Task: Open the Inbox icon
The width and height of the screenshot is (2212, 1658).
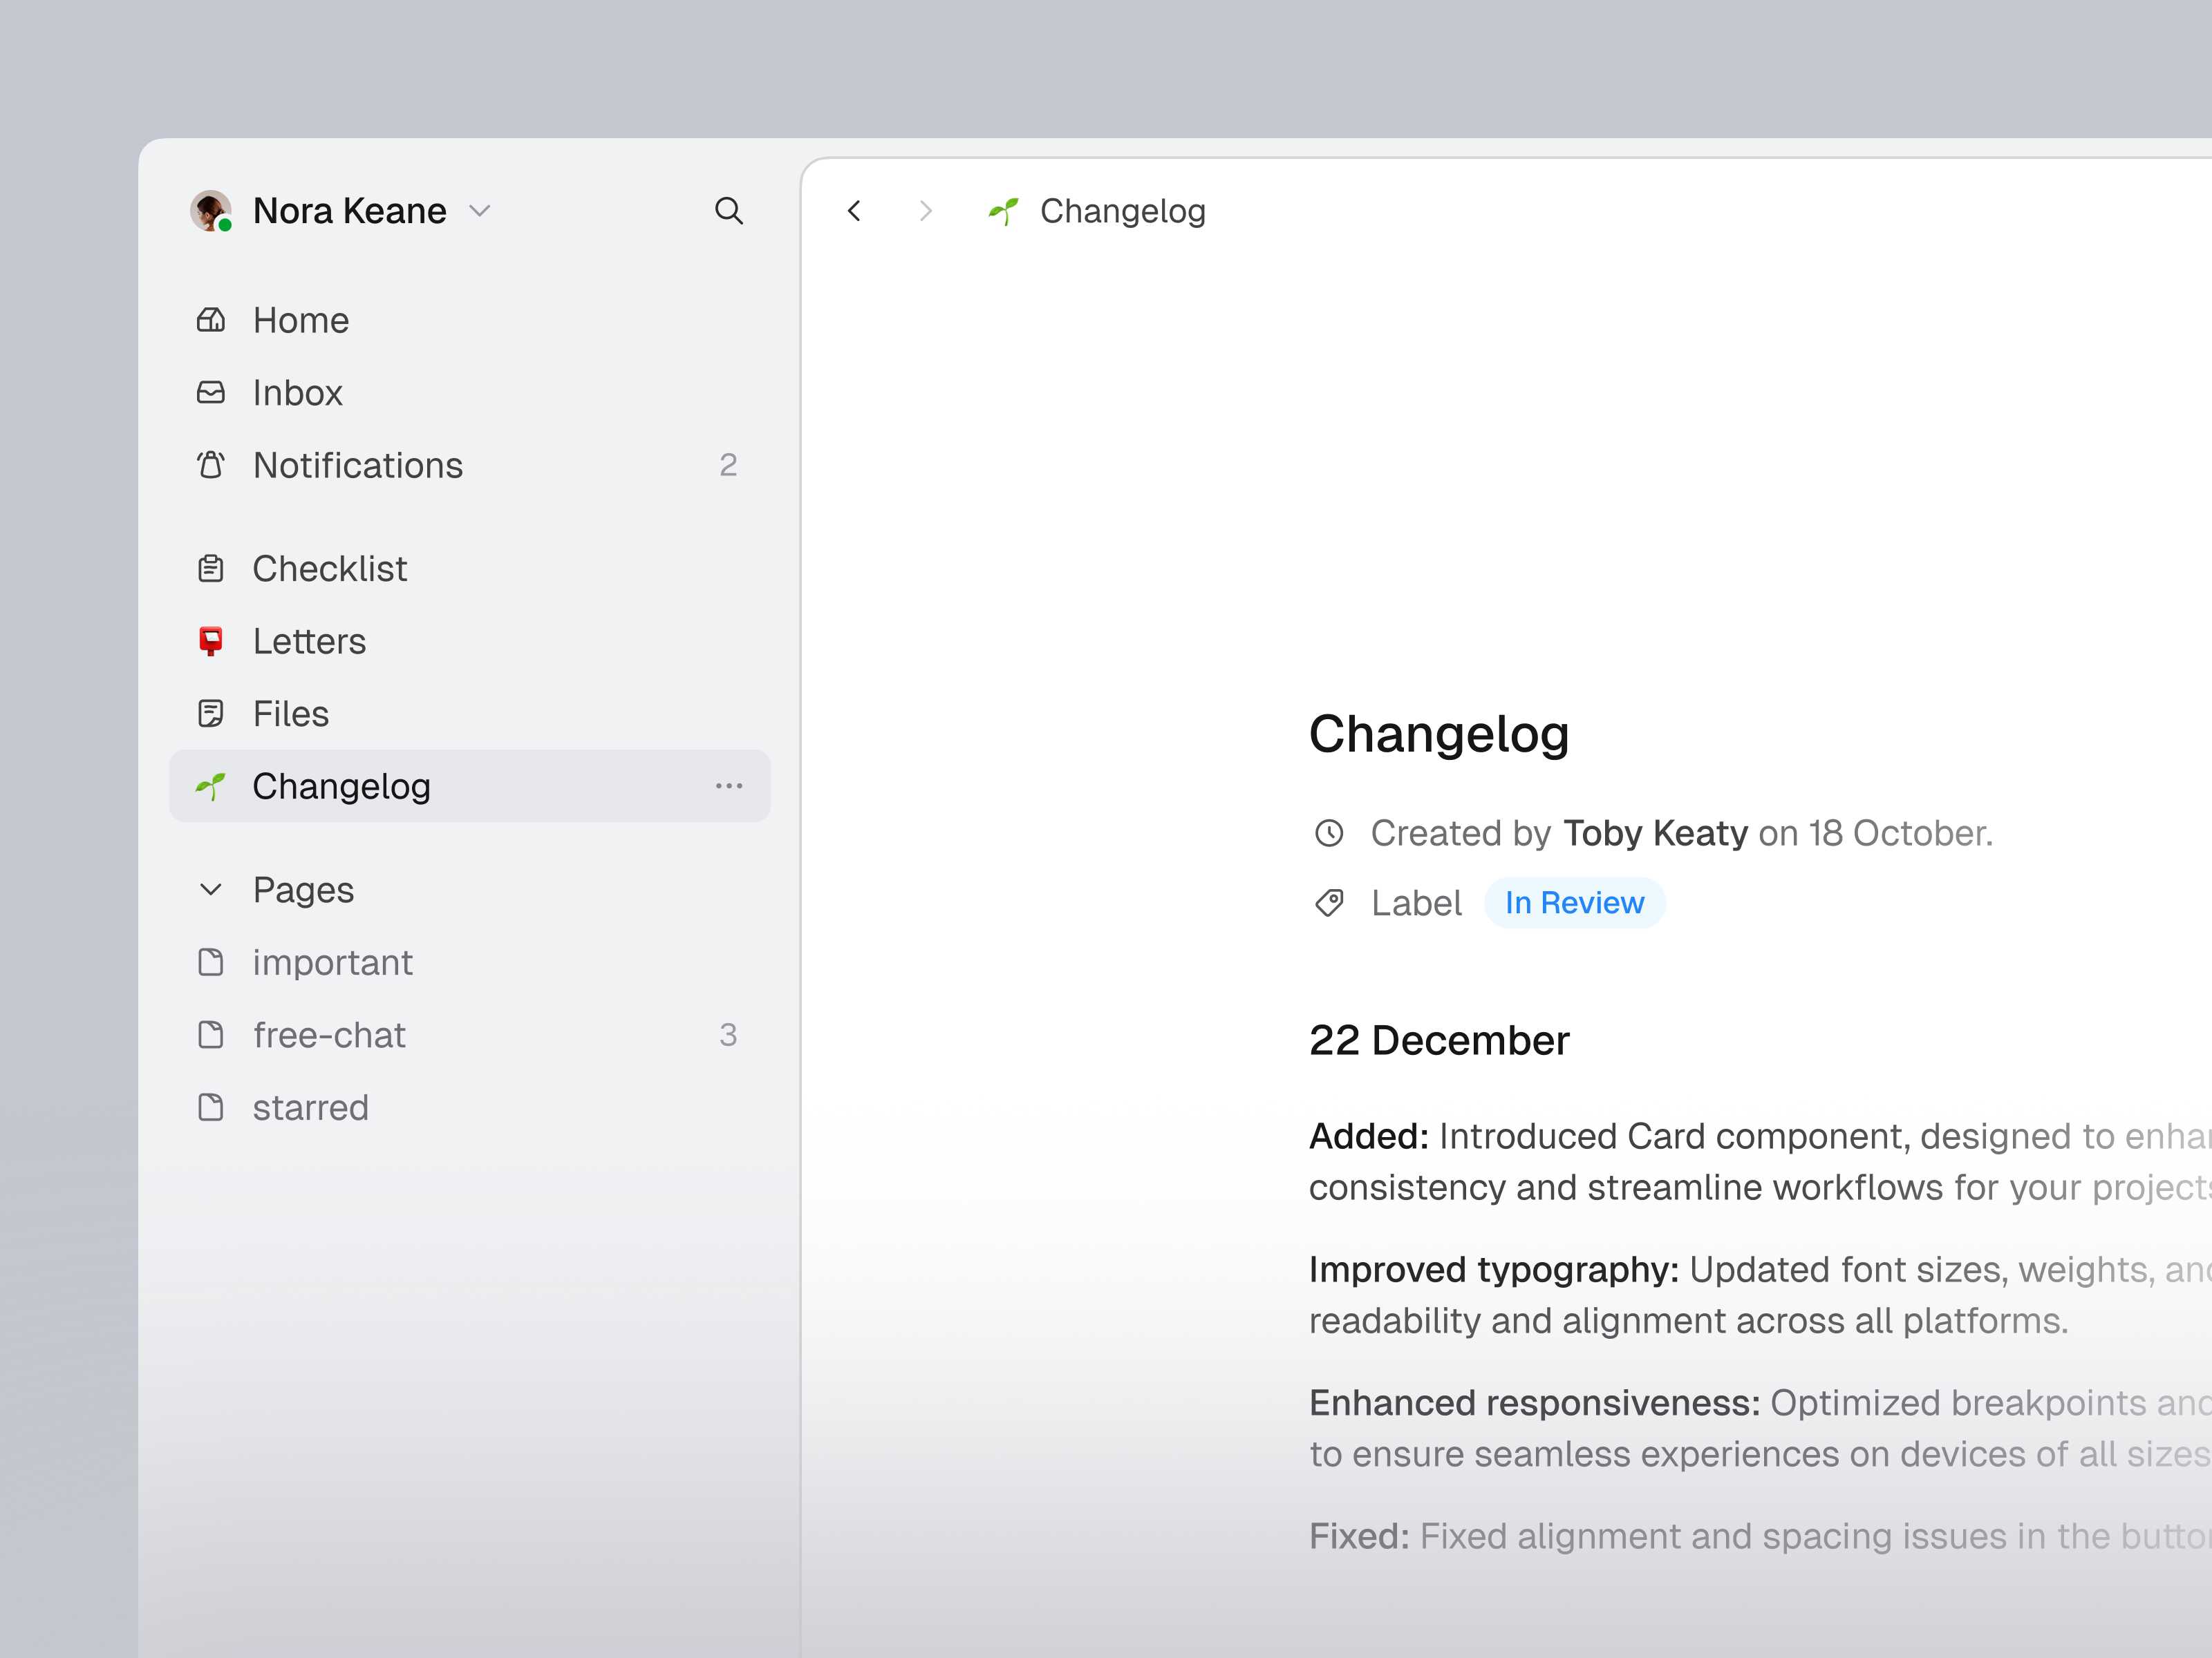Action: [211, 393]
